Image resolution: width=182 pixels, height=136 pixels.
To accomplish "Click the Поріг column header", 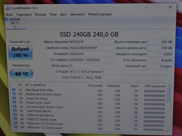I will 134,86.
